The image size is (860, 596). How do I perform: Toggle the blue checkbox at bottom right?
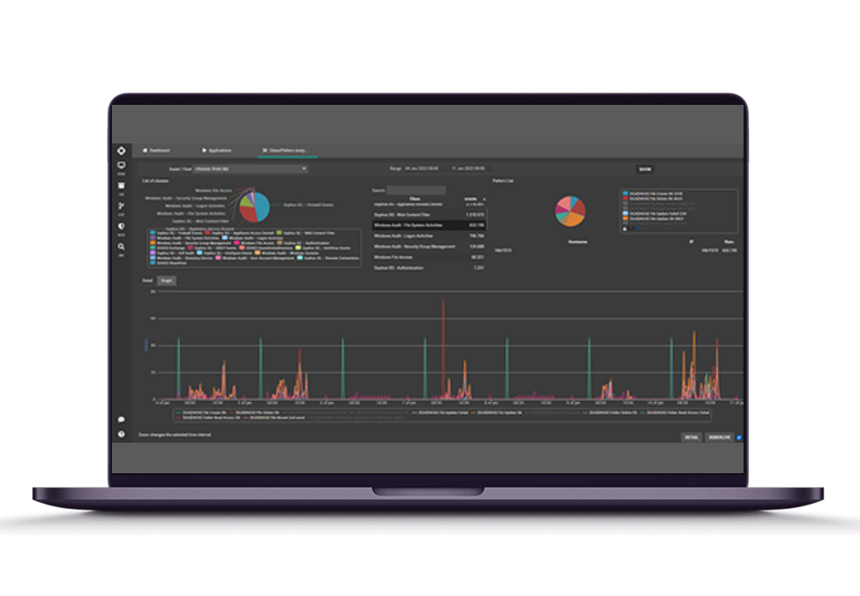739,437
